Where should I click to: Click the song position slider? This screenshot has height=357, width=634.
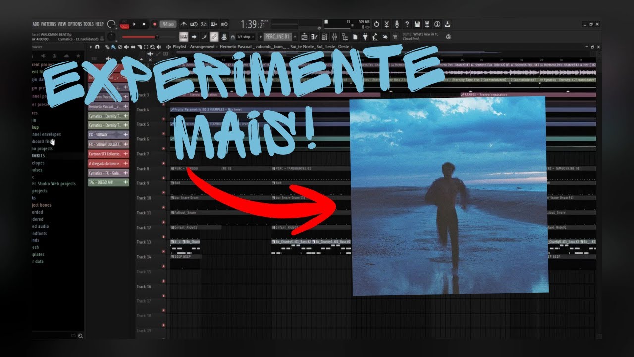coord(285,24)
